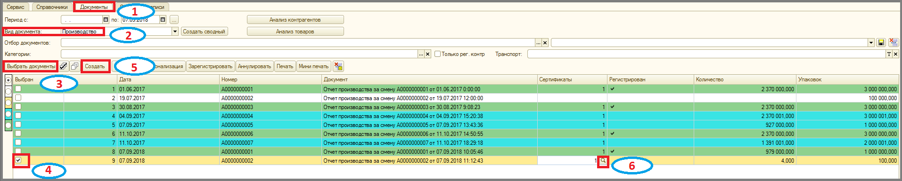The height and width of the screenshot is (181, 902).
Task: Select date cell 30.08.2017
Action: coord(168,107)
